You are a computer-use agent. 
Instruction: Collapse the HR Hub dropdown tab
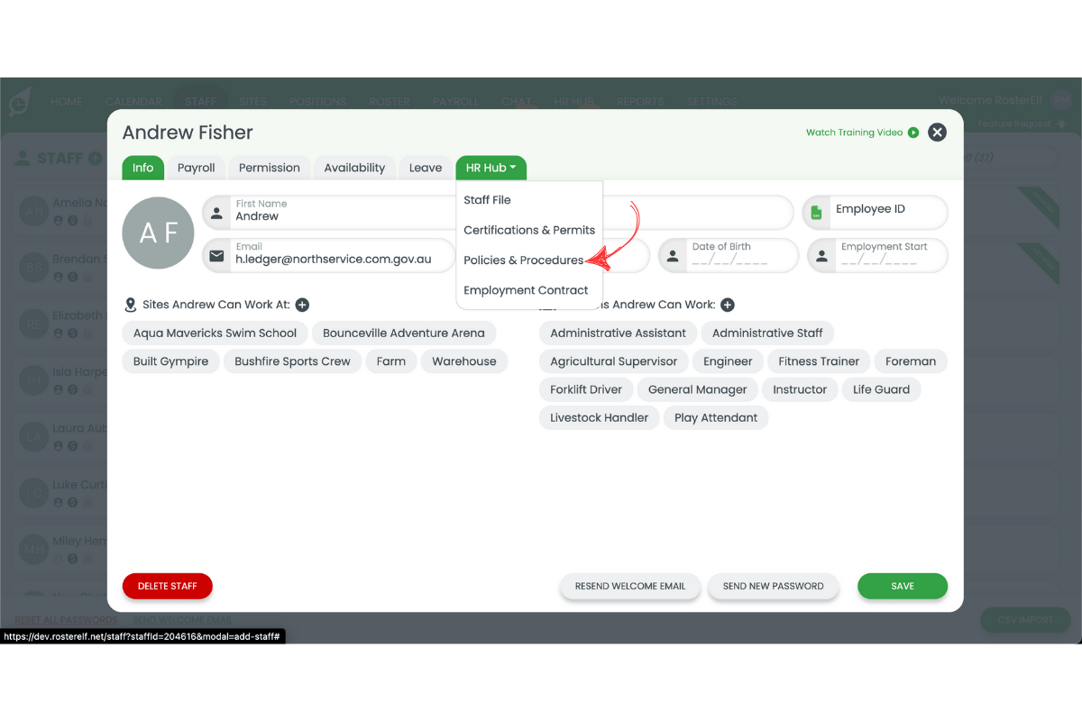click(491, 168)
